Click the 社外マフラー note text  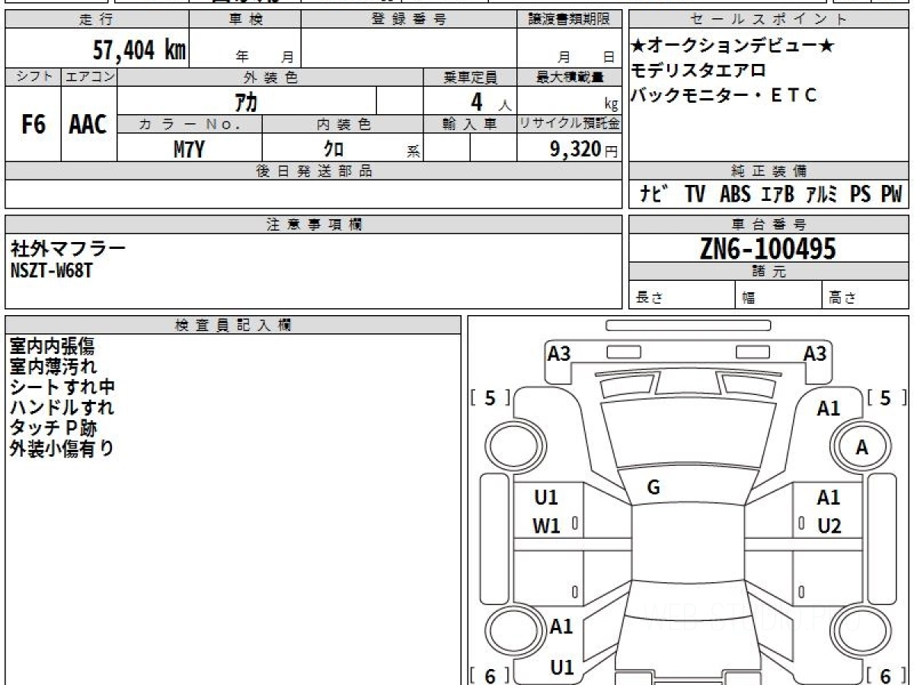68,247
